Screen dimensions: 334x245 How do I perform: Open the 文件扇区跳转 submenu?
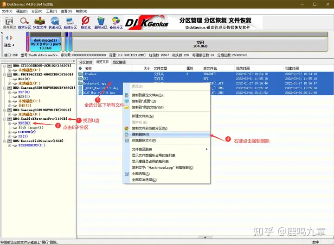tap(167, 149)
